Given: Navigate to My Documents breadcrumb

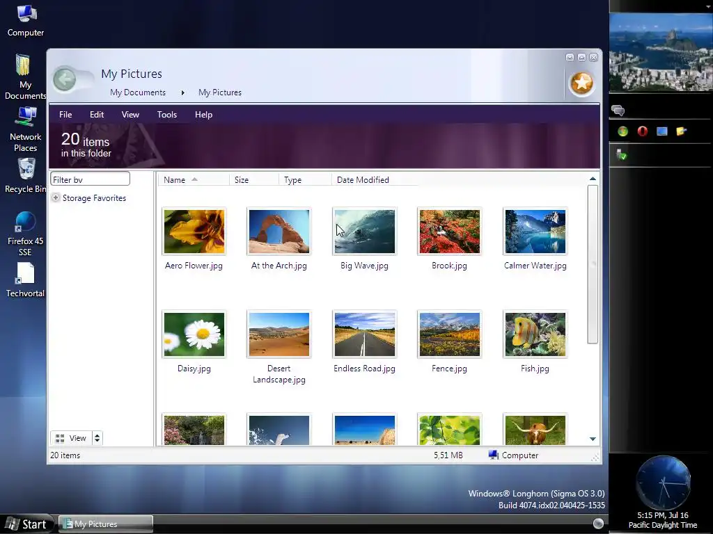Looking at the screenshot, I should pyautogui.click(x=138, y=92).
